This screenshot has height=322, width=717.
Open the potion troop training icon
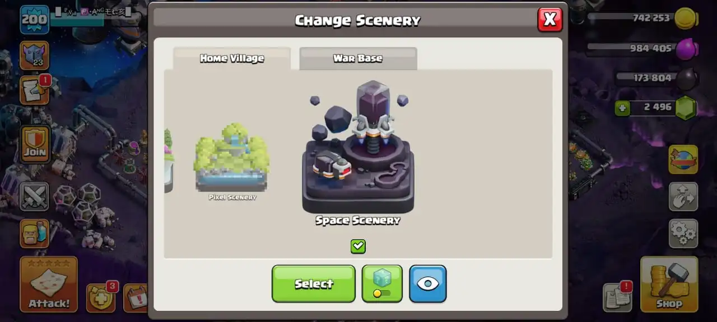pos(35,233)
